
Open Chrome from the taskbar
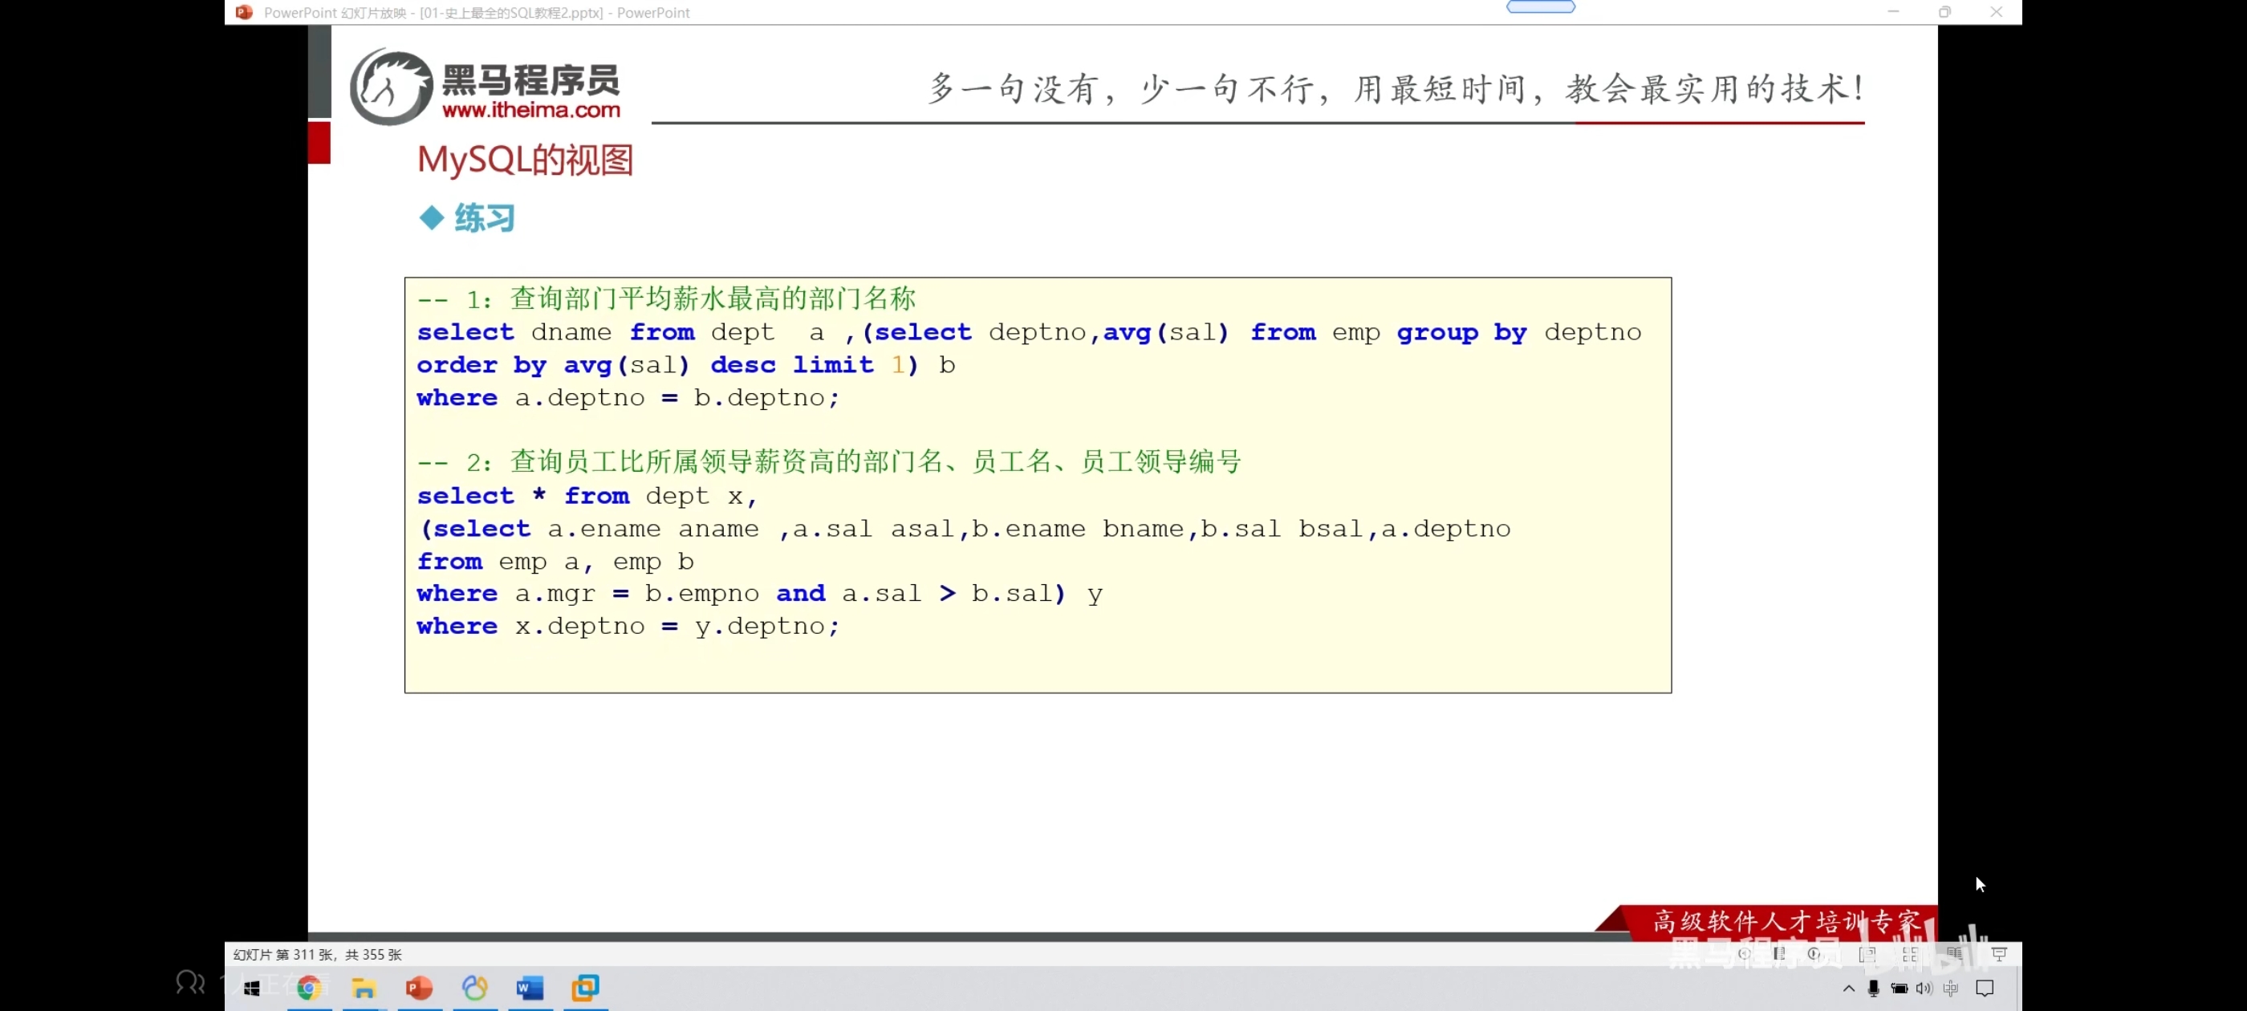click(x=309, y=988)
